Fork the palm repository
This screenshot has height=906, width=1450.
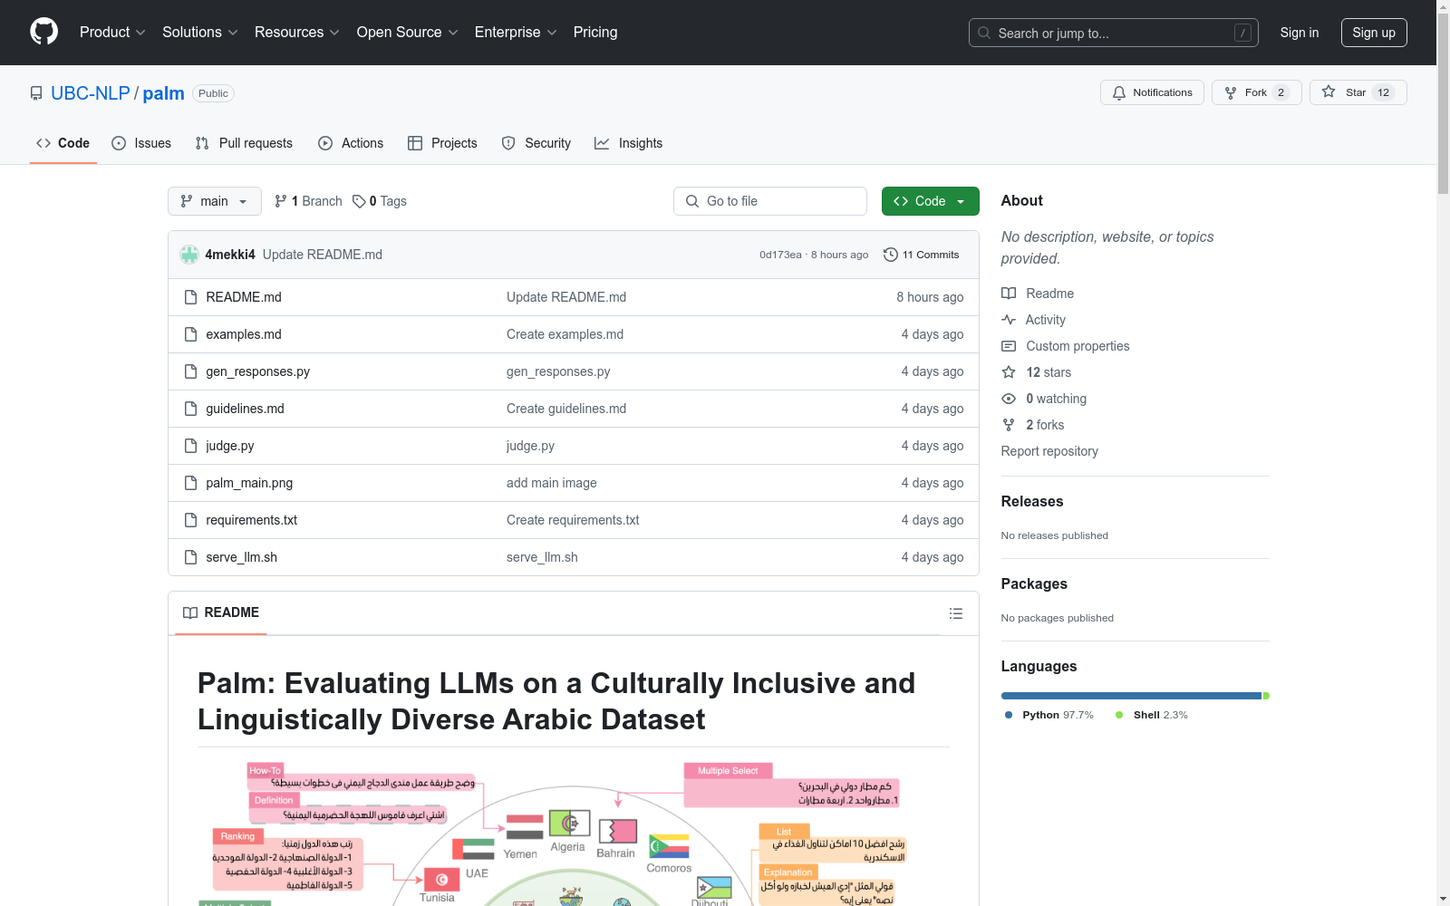[x=1256, y=92]
